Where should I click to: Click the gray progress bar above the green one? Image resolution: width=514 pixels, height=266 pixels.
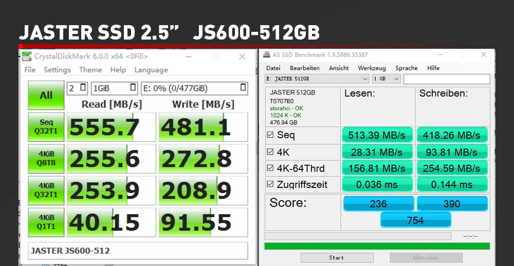click(358, 236)
